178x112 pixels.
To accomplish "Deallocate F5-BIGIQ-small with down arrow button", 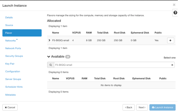I will point(171,40).
